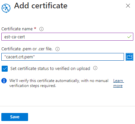Click the 'Certificate .pem or .cer file.' label

[27, 49]
